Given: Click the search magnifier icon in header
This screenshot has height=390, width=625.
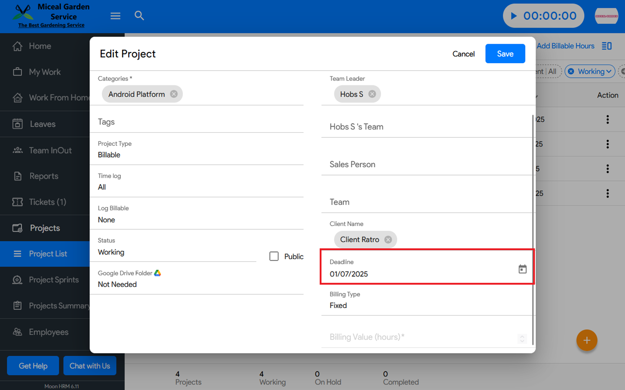Looking at the screenshot, I should tap(139, 16).
